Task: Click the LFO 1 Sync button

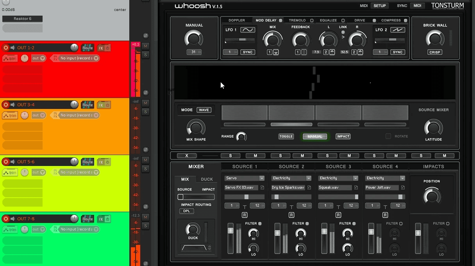Action: (248, 52)
